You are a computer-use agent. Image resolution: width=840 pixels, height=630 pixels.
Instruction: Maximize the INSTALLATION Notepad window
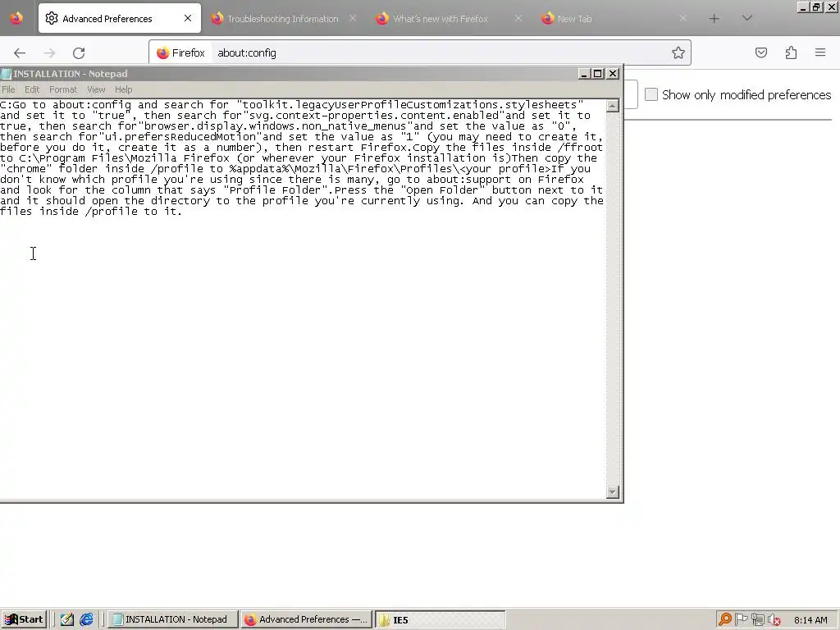click(598, 74)
